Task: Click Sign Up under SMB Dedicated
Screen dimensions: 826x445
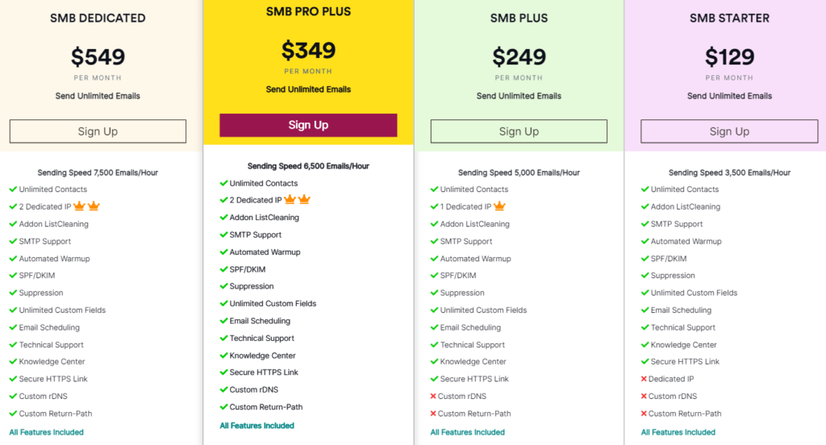Action: tap(98, 131)
